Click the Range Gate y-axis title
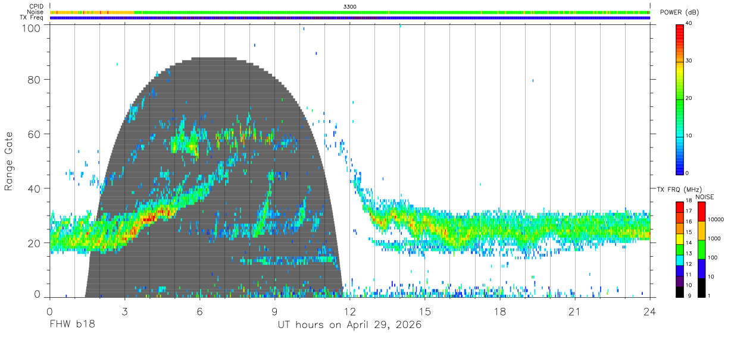This screenshot has width=731, height=337. click(x=9, y=161)
